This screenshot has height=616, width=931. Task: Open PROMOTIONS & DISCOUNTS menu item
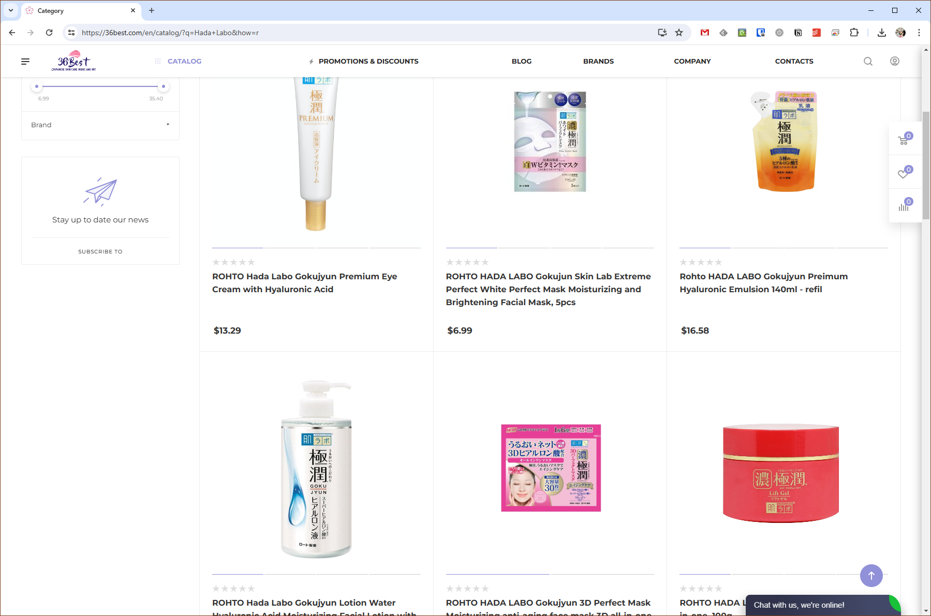[x=368, y=61]
